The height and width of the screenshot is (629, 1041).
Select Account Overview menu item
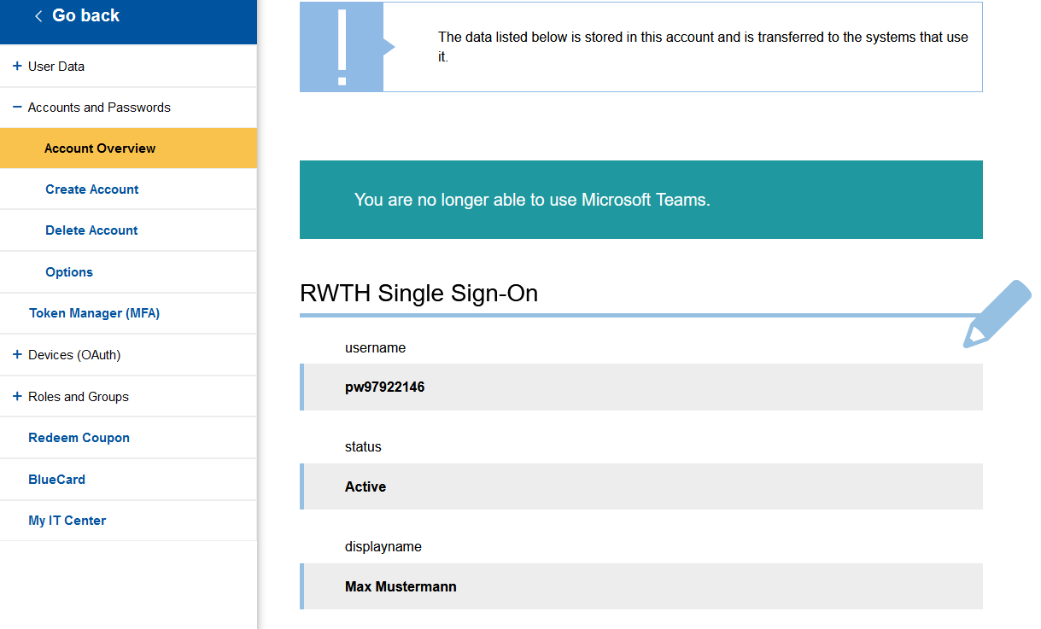(100, 149)
